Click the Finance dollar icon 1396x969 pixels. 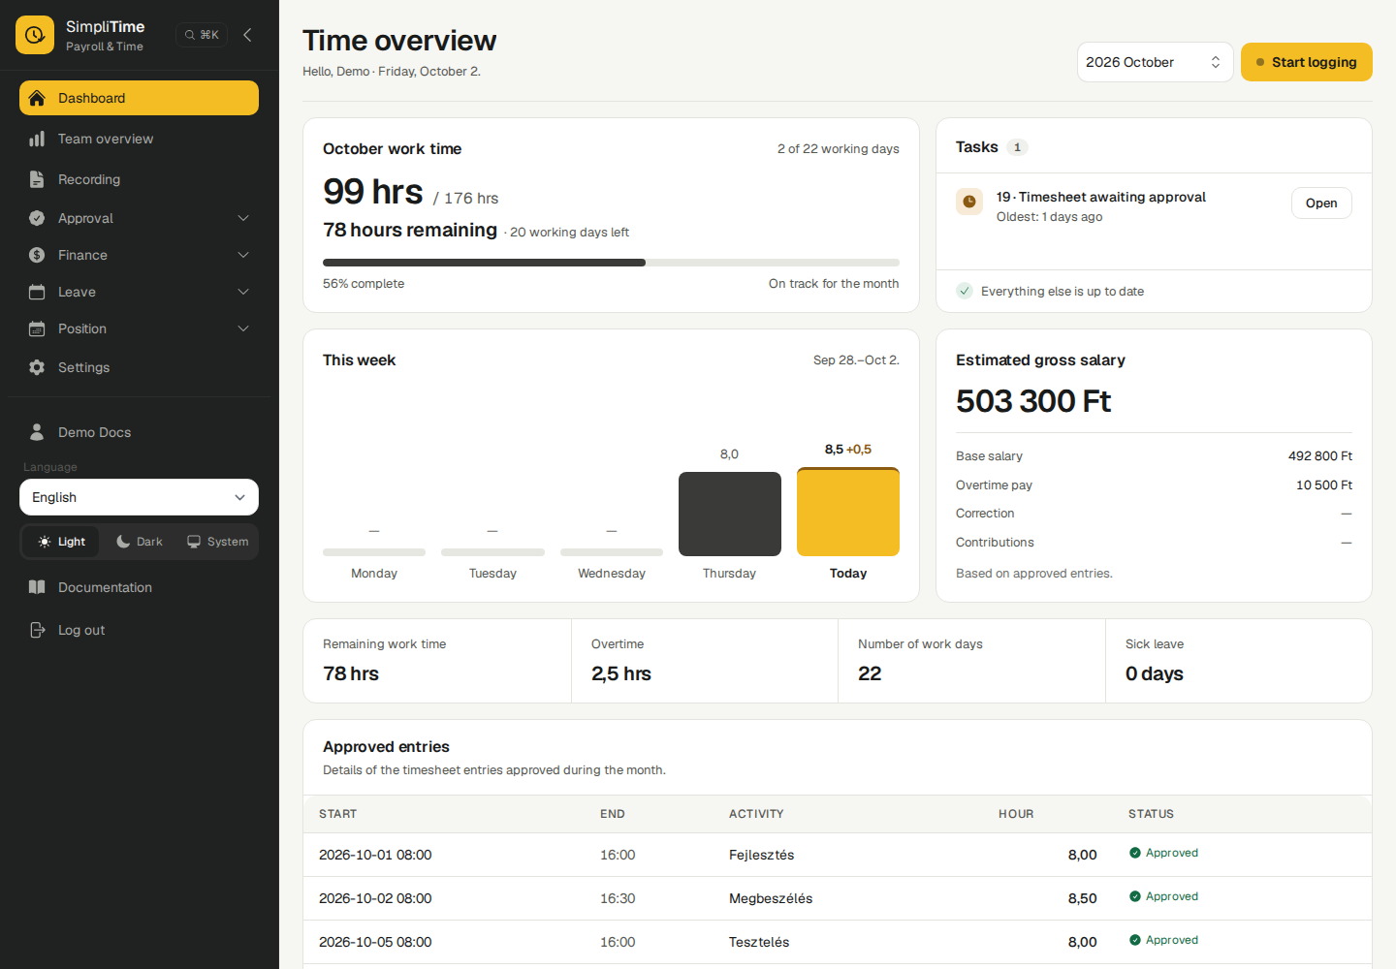click(x=37, y=255)
